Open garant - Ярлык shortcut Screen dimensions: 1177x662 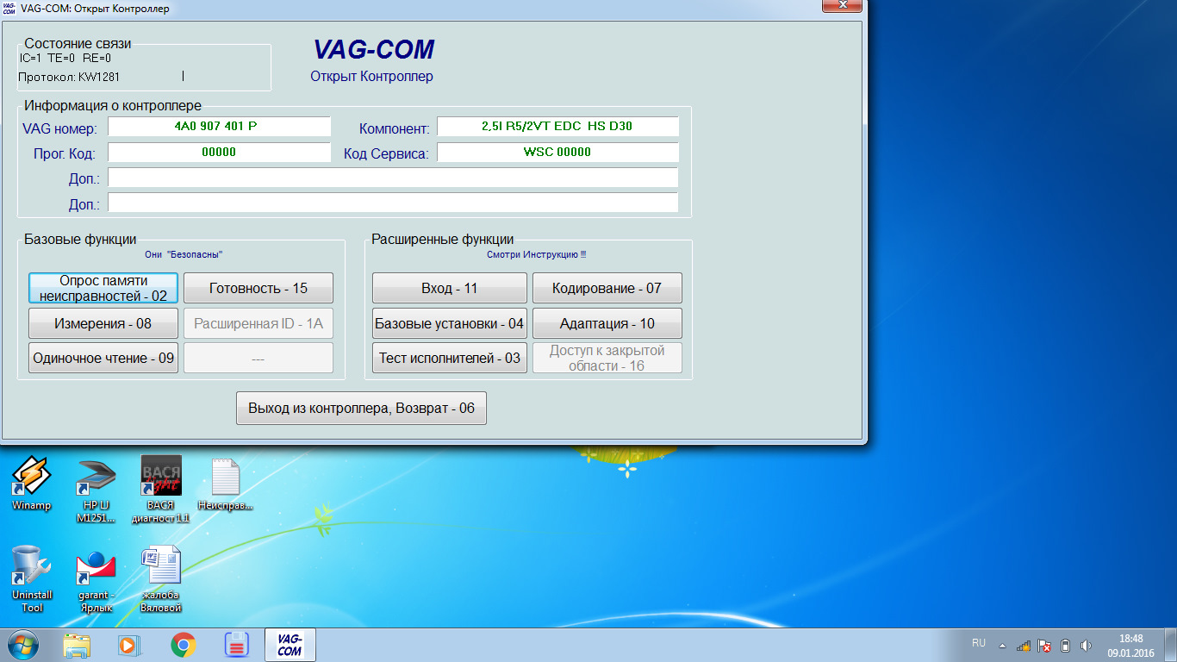(x=96, y=579)
